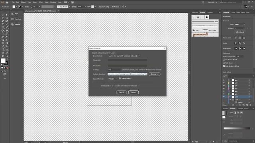The image size is (255, 143).
Task: Click the Choose button for output directory
Action: 154,74
